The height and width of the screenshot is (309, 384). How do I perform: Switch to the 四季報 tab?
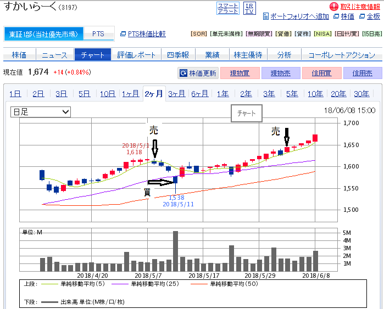tap(178, 54)
